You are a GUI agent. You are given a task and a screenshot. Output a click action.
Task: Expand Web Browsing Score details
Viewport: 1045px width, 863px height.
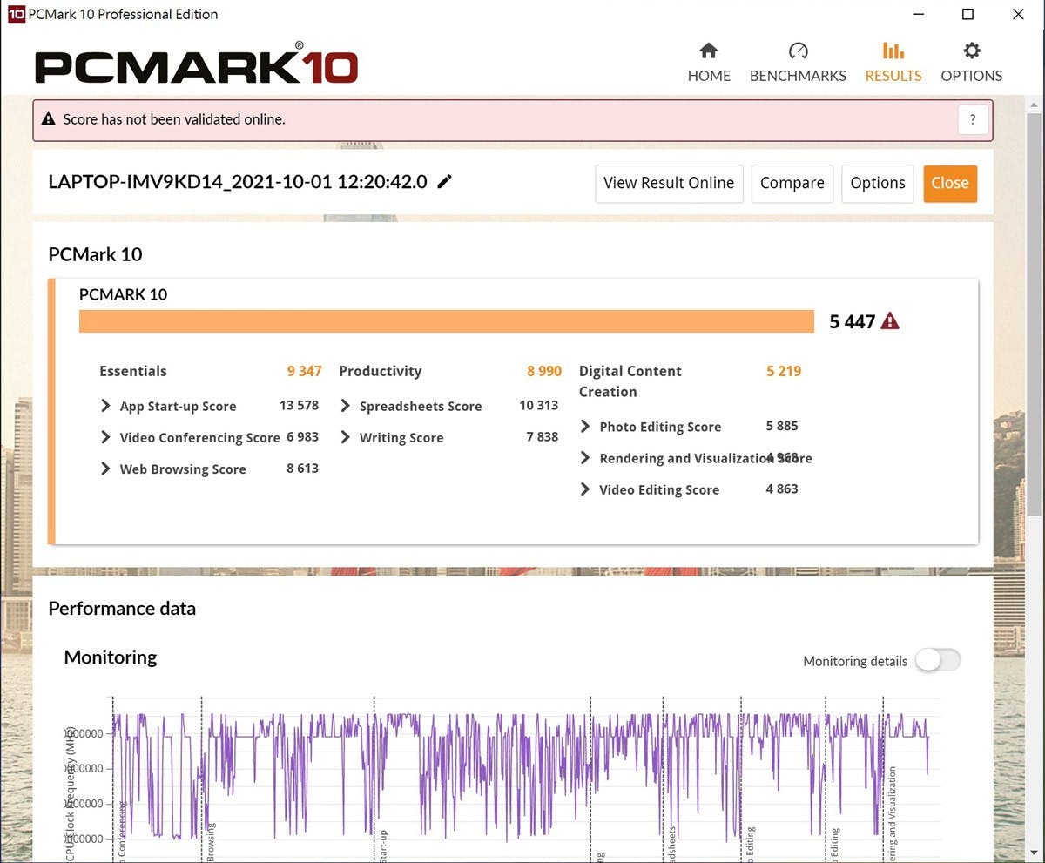(105, 469)
